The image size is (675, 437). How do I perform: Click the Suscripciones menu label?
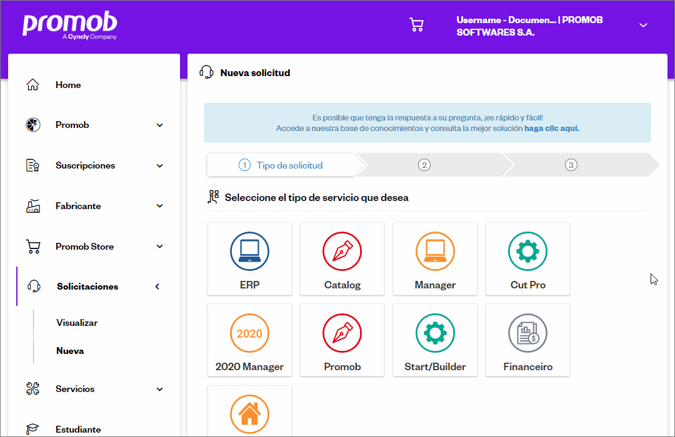(85, 165)
